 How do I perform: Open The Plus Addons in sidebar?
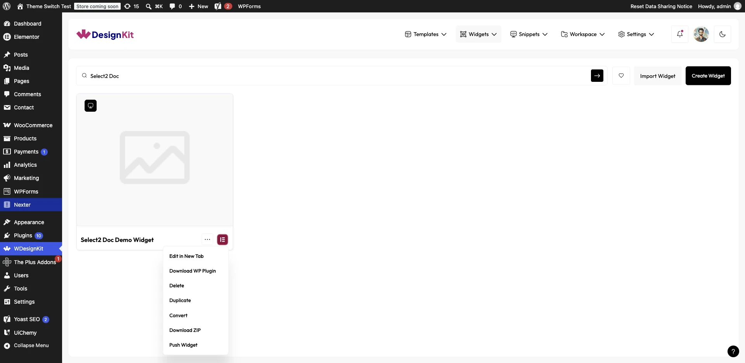(31, 262)
